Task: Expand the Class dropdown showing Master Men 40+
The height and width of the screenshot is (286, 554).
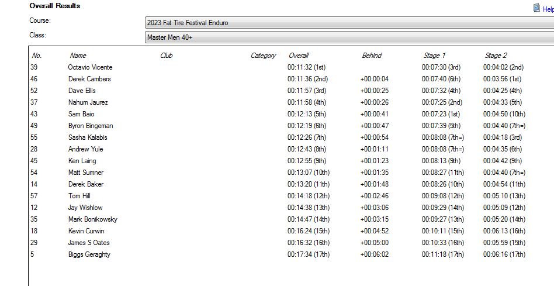Action: click(x=349, y=37)
